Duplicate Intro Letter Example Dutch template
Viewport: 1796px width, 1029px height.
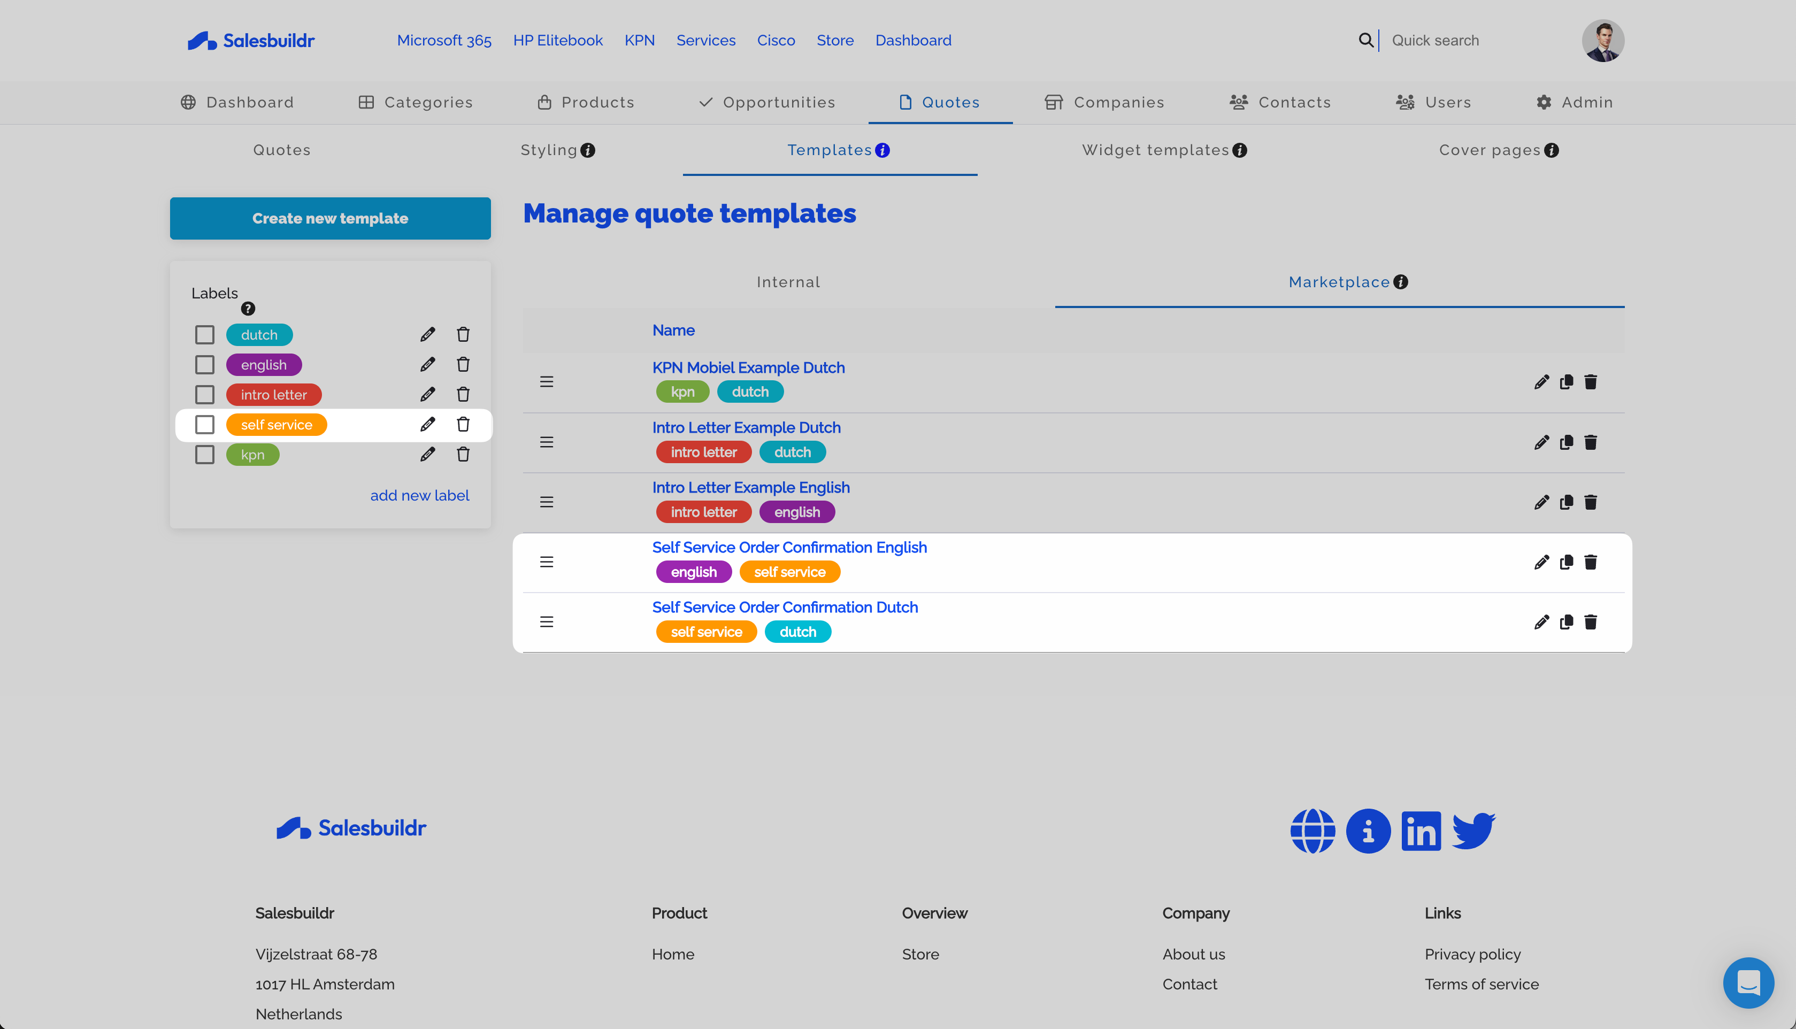(x=1567, y=442)
